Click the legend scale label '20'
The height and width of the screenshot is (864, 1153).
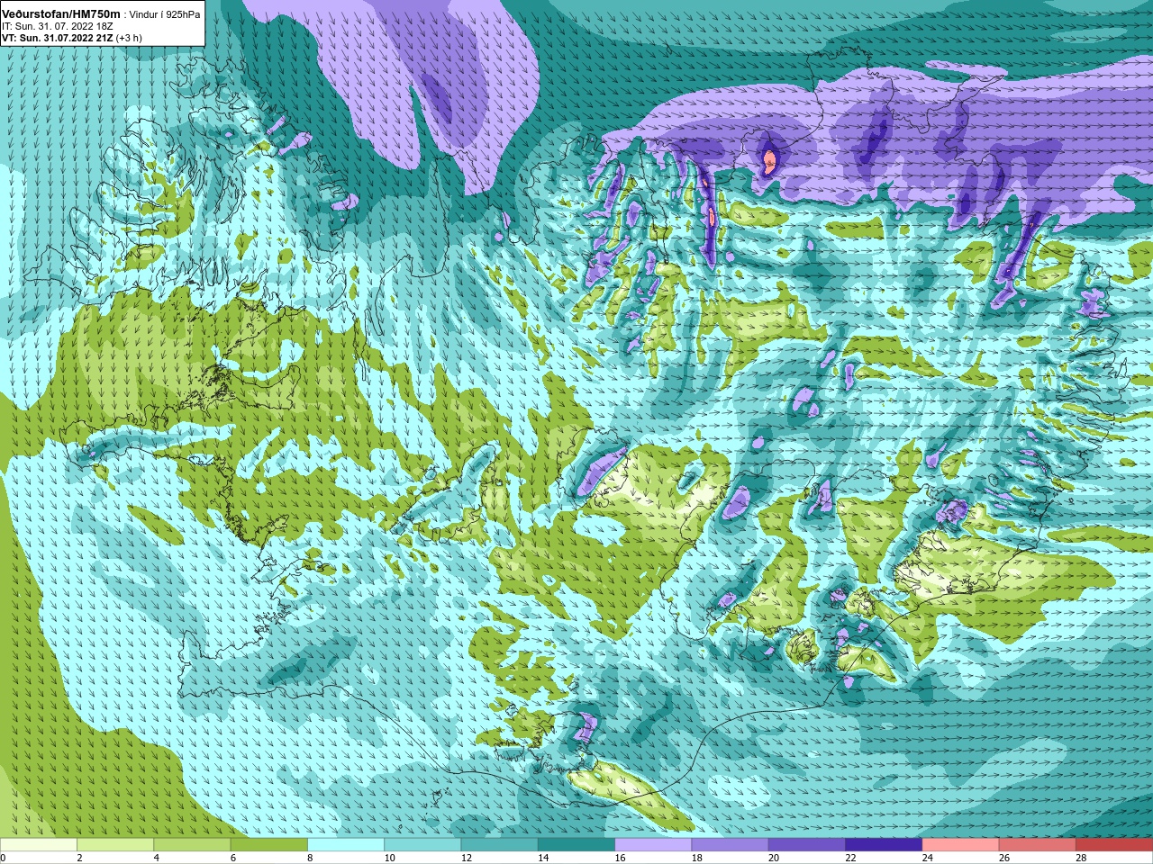(x=774, y=858)
